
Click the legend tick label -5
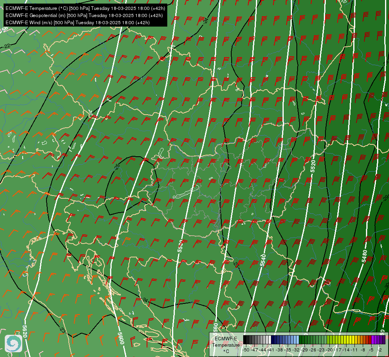pyautogui.click(x=371, y=350)
